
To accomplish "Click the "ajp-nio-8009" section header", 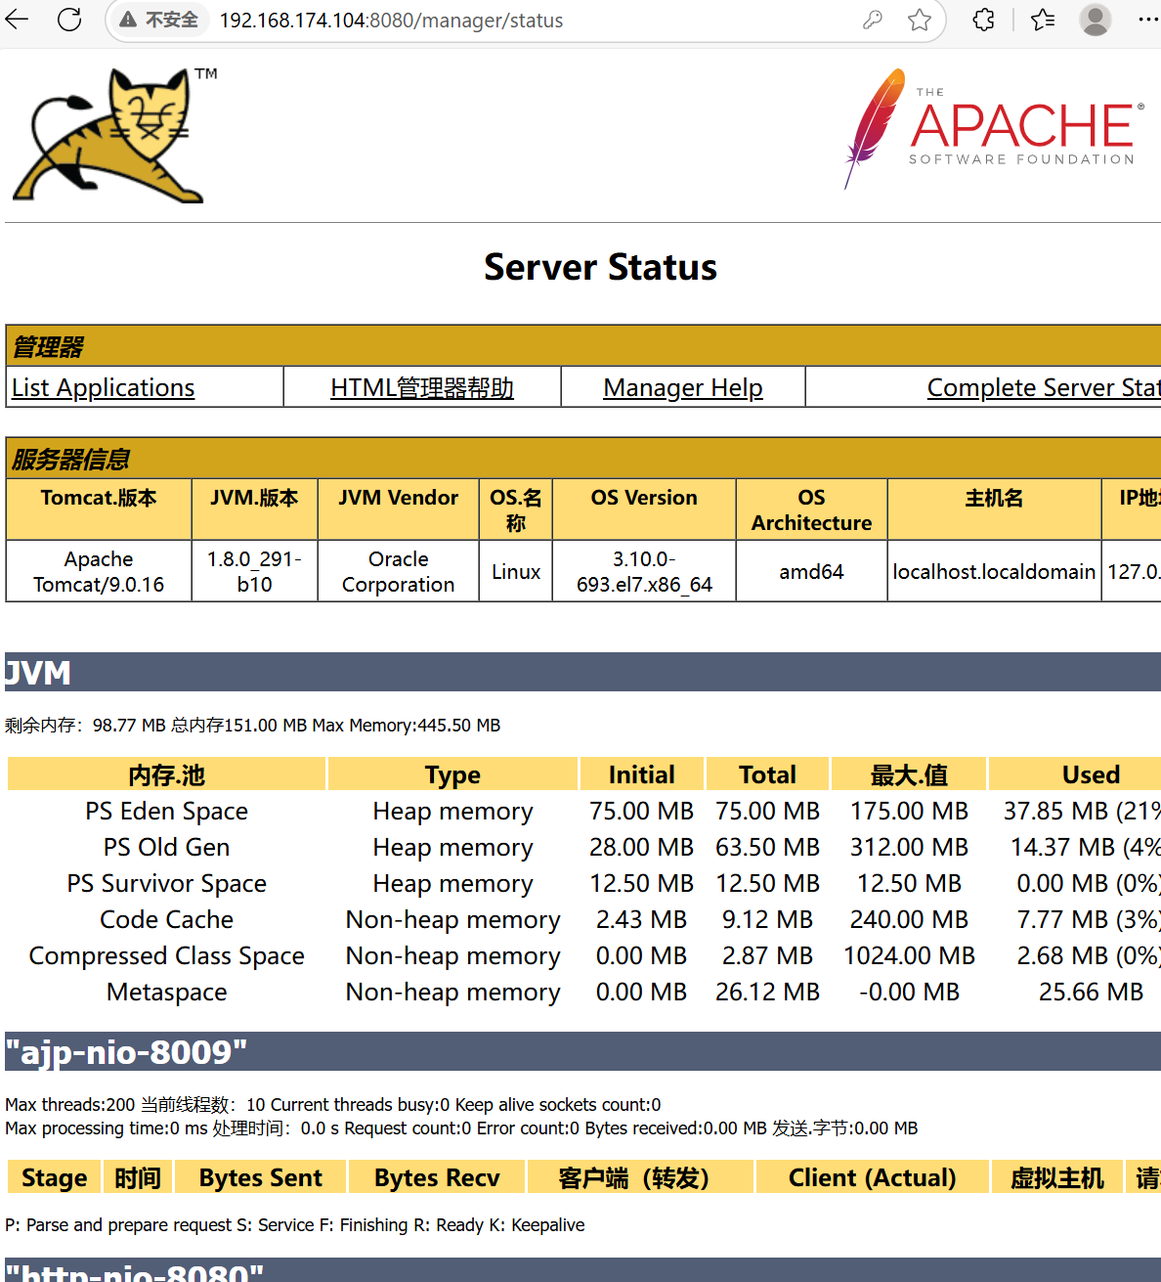I will pyautogui.click(x=582, y=1052).
